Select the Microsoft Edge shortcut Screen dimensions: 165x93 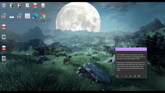(x=35, y=18)
